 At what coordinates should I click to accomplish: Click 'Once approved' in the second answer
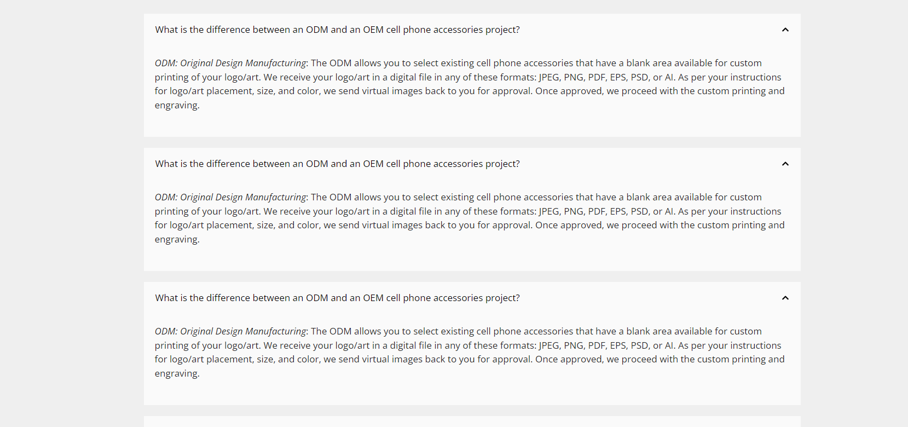pyautogui.click(x=569, y=225)
